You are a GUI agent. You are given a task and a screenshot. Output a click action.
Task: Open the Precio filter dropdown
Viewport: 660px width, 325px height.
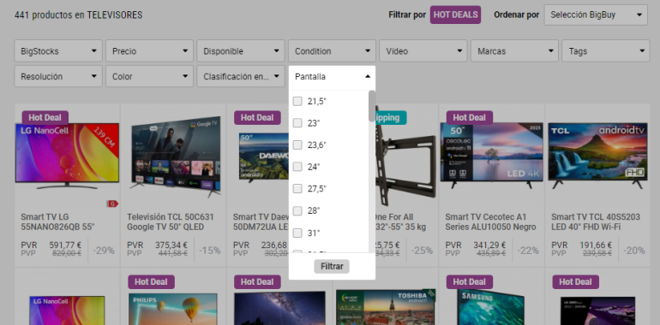click(149, 51)
